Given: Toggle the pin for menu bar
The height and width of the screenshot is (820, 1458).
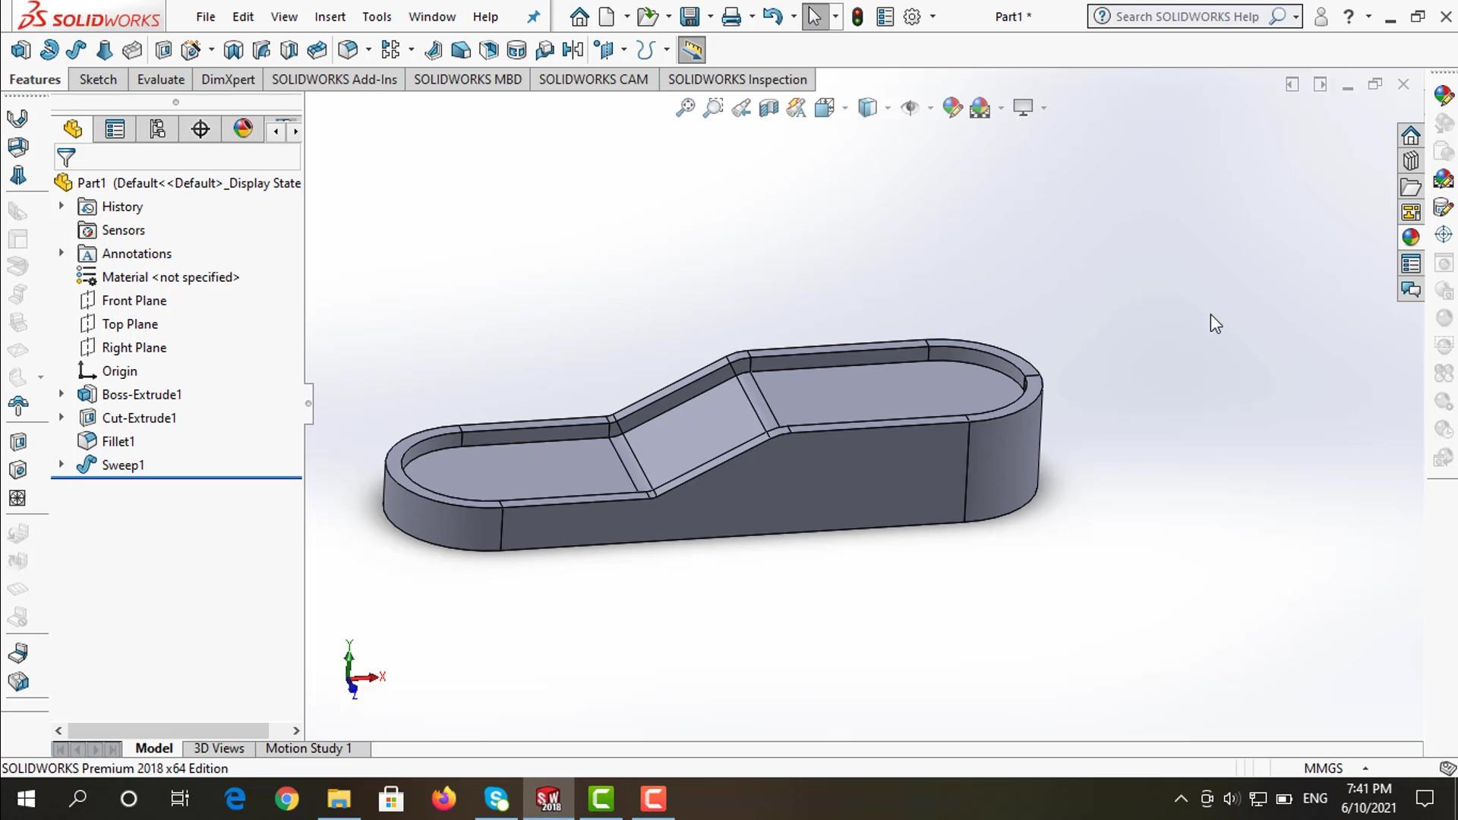Looking at the screenshot, I should pos(534,17).
